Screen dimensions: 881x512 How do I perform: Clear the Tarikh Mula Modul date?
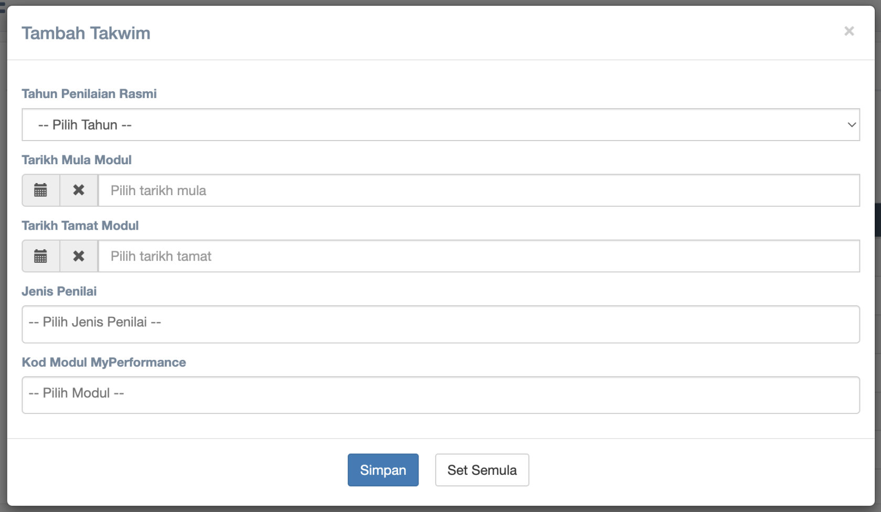point(79,190)
